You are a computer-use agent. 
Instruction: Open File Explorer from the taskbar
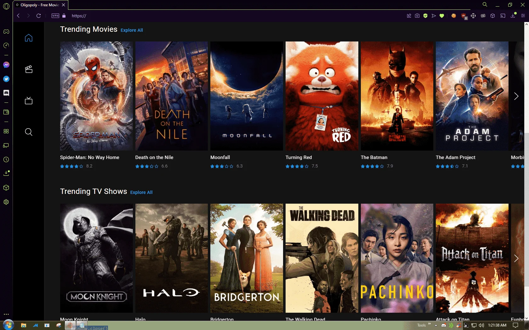pos(23,325)
